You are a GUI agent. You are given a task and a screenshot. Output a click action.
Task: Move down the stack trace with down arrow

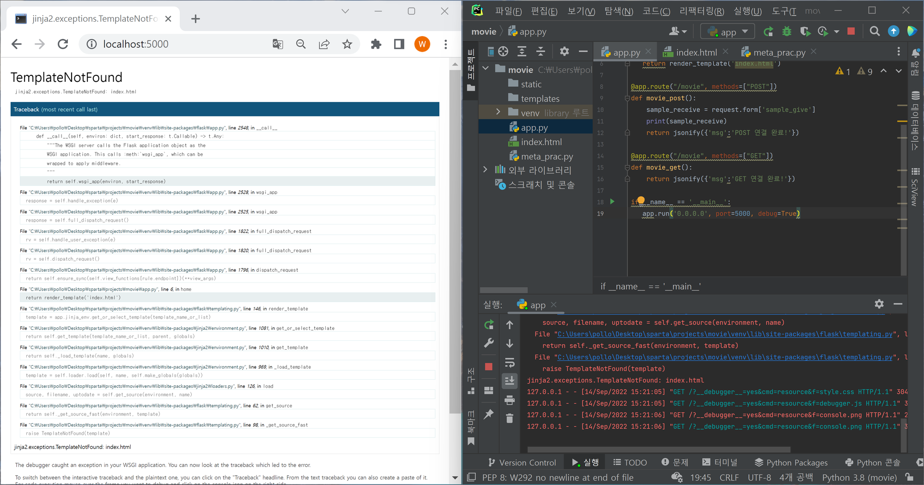pyautogui.click(x=510, y=344)
